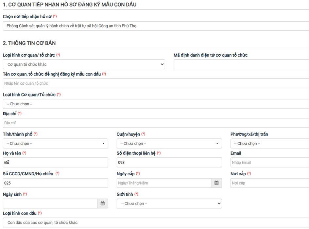Screen dimensions: 309x229
Task: Focus the Email input box
Action: (x=269, y=163)
